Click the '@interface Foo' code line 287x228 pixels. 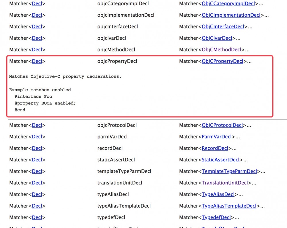pyautogui.click(x=33, y=96)
